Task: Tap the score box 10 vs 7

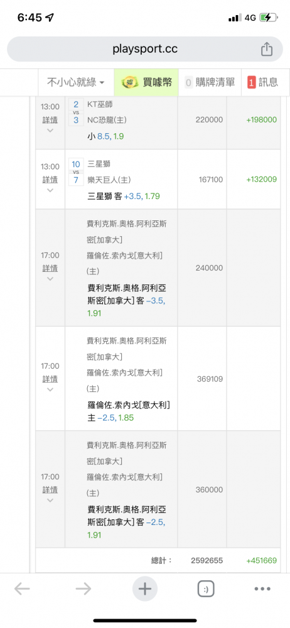Action: pyautogui.click(x=76, y=172)
